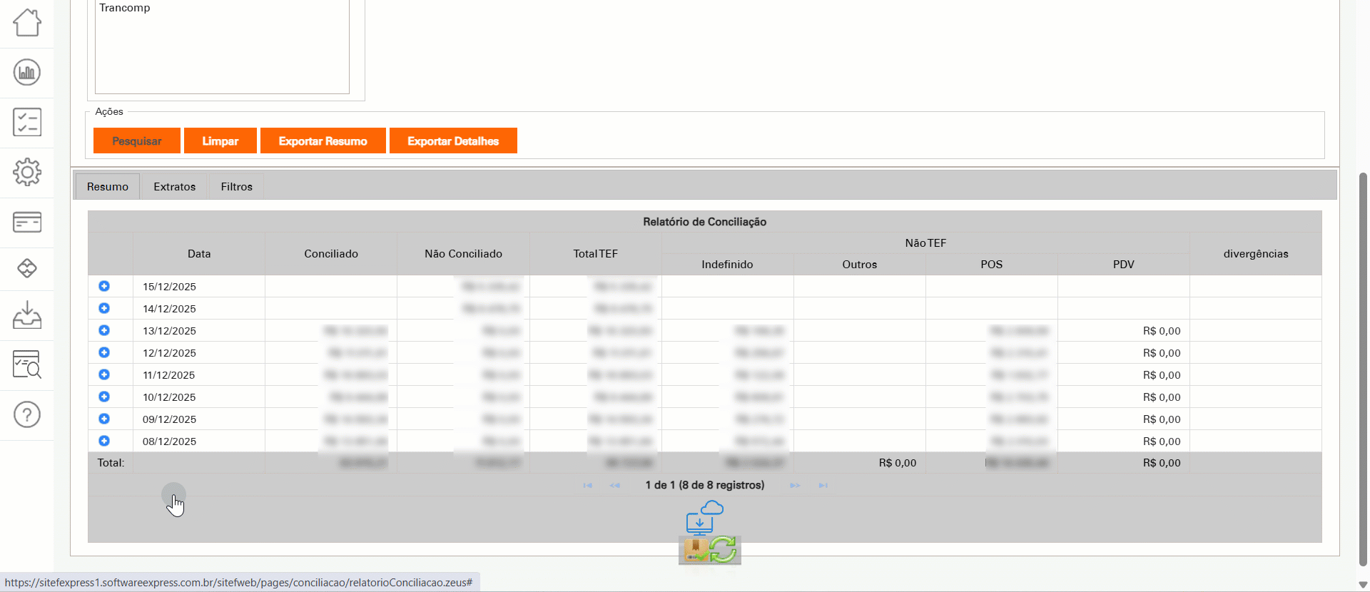Image resolution: width=1370 pixels, height=592 pixels.
Task: Click the Exportar Resumo button
Action: [323, 141]
